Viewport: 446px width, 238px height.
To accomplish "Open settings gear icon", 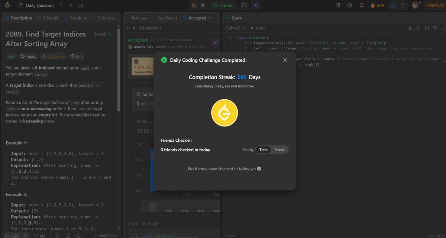I will (350, 5).
